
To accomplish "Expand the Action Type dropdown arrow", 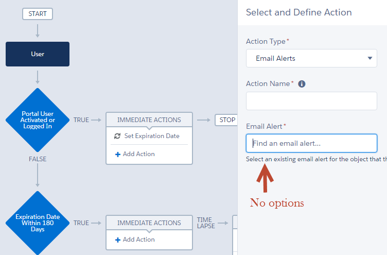I will [x=370, y=58].
